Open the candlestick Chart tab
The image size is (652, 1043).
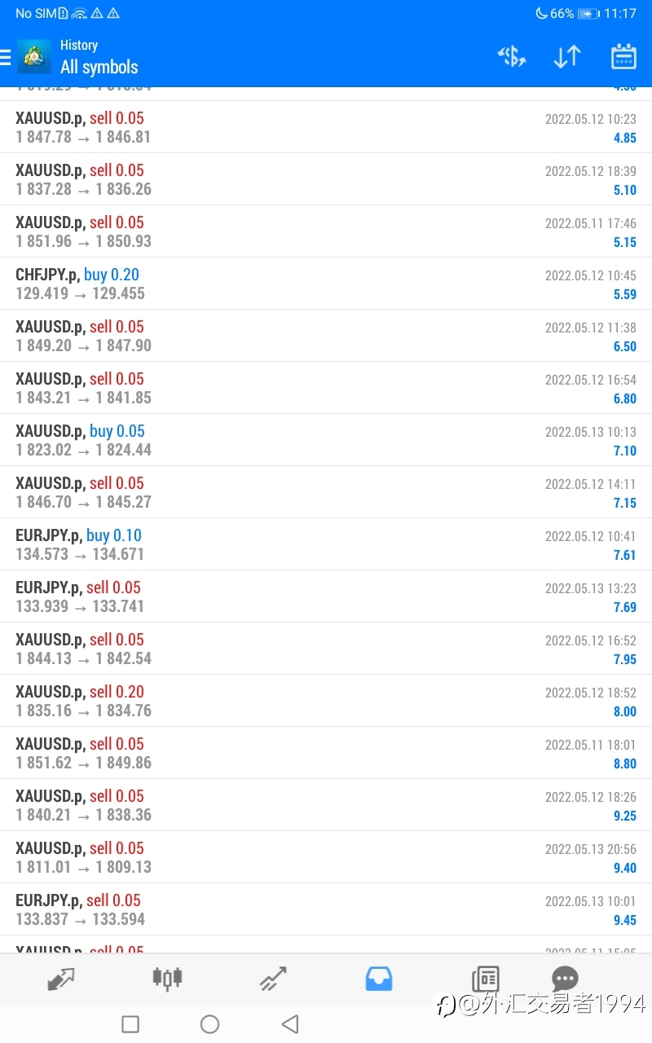[x=167, y=978]
